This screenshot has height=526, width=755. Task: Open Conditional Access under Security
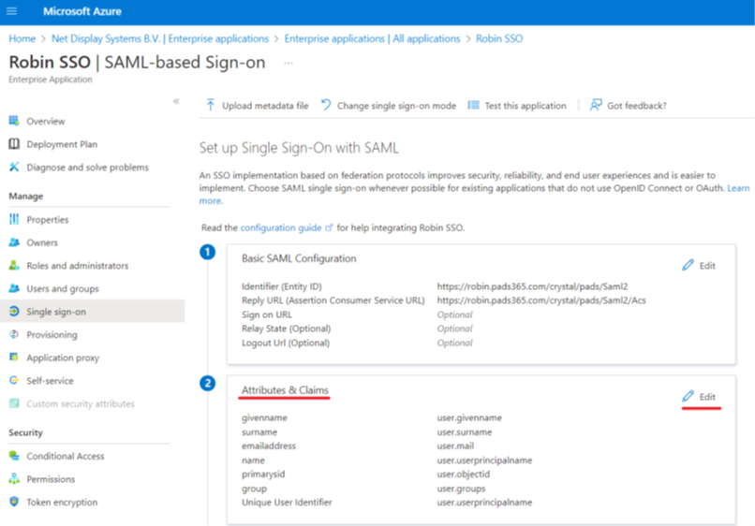(65, 456)
